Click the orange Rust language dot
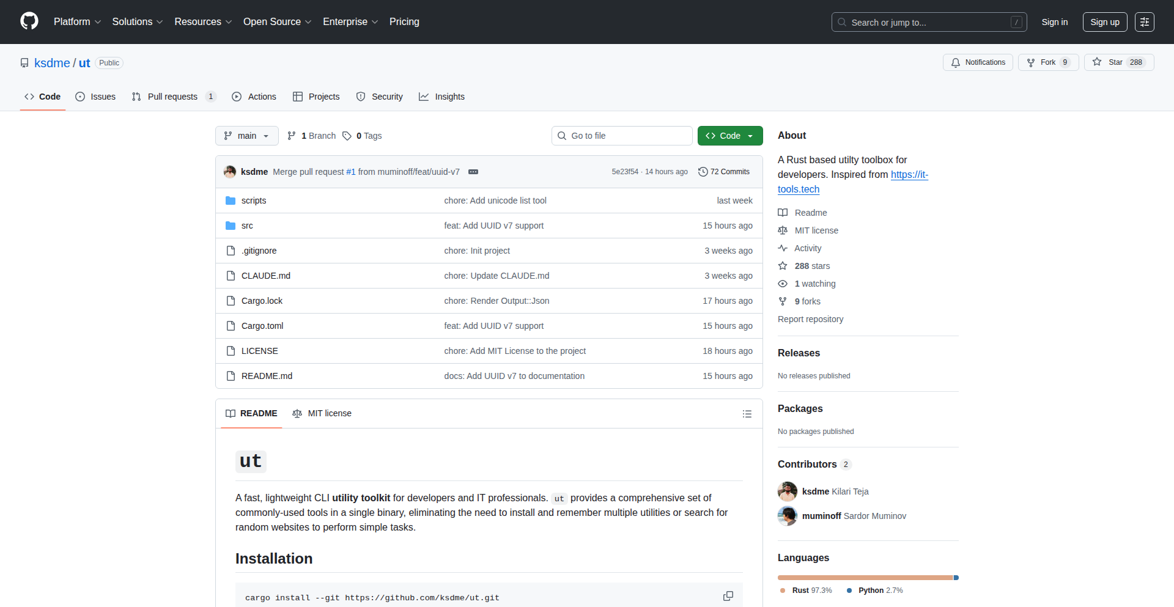Viewport: 1174px width, 607px height. coord(783,590)
